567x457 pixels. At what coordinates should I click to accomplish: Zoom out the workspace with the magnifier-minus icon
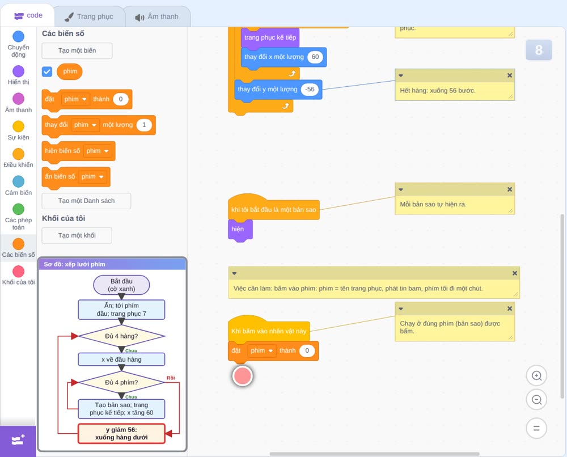tap(536, 400)
